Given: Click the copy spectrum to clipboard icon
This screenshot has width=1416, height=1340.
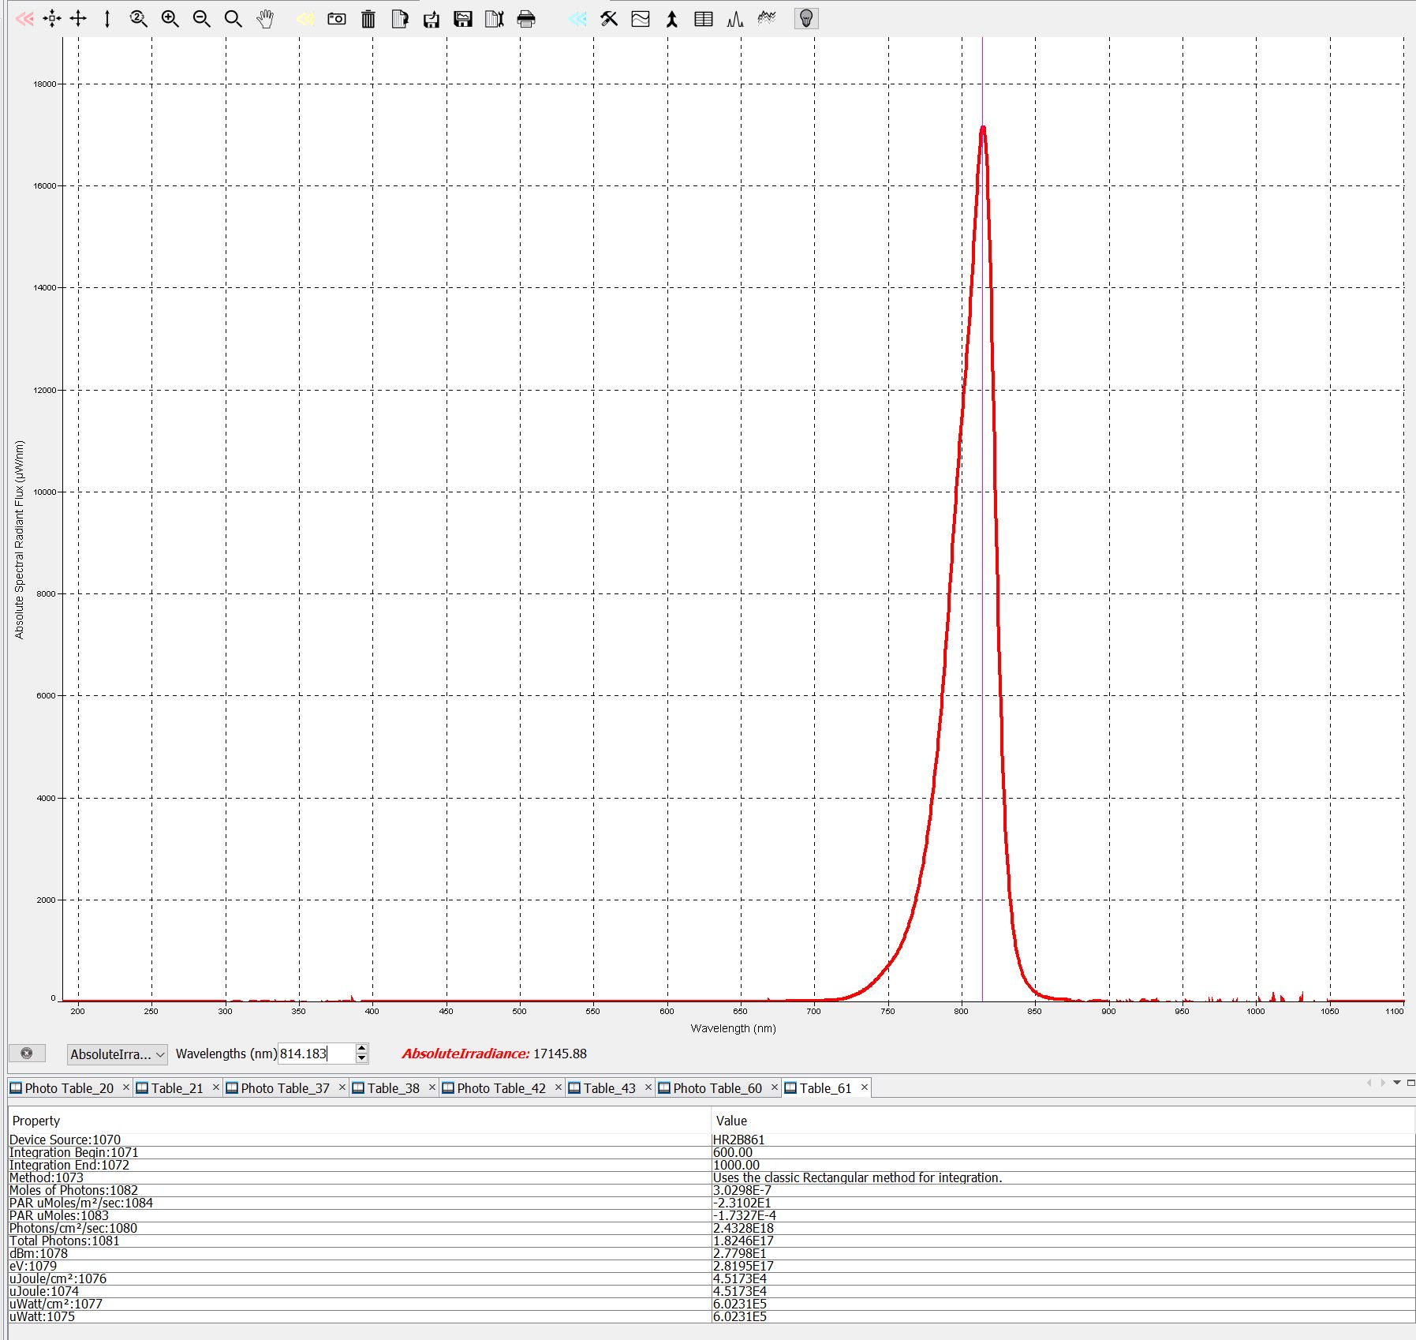Looking at the screenshot, I should [400, 19].
